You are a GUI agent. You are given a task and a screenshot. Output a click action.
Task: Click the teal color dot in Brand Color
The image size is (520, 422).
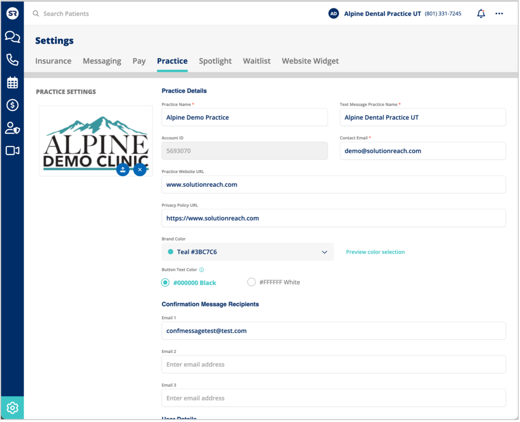(x=171, y=252)
